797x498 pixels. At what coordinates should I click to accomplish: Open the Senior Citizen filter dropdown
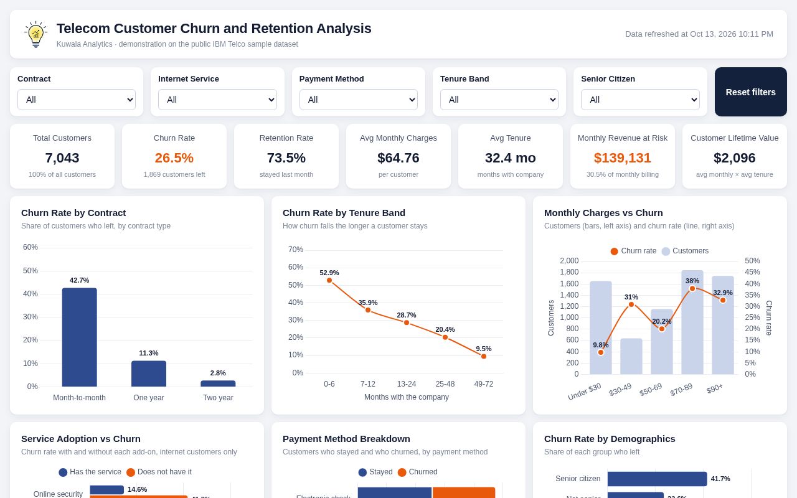[640, 100]
